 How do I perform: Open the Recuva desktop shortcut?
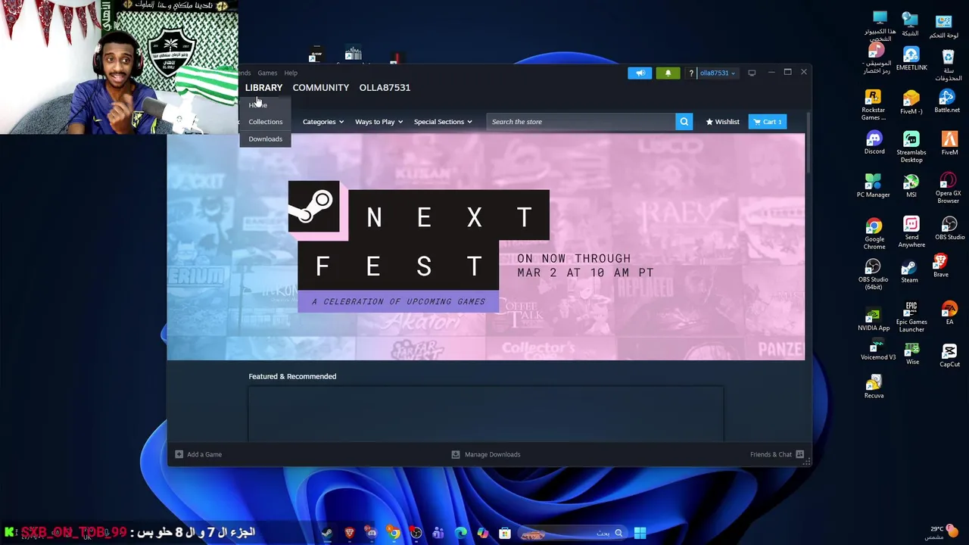point(874,386)
